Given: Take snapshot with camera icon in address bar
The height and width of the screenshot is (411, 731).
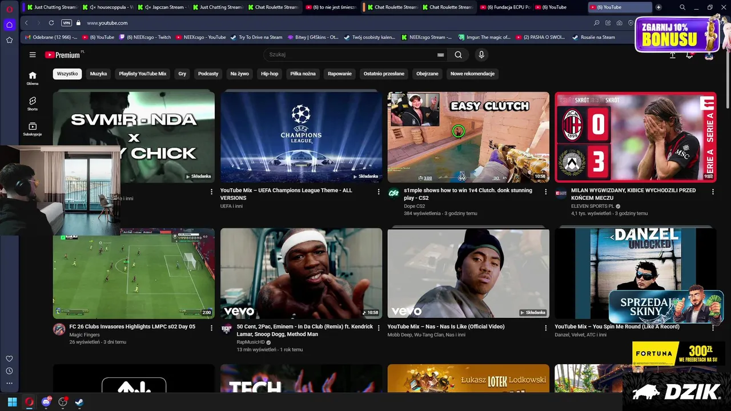Looking at the screenshot, I should click(620, 23).
